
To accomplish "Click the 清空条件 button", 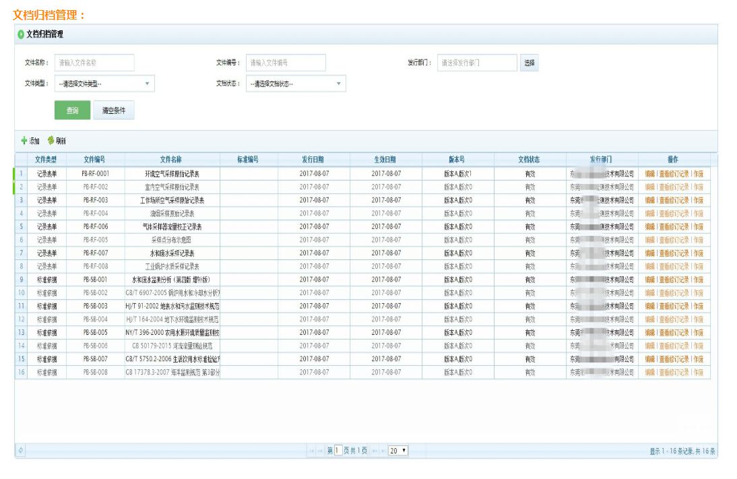I will pyautogui.click(x=113, y=110).
